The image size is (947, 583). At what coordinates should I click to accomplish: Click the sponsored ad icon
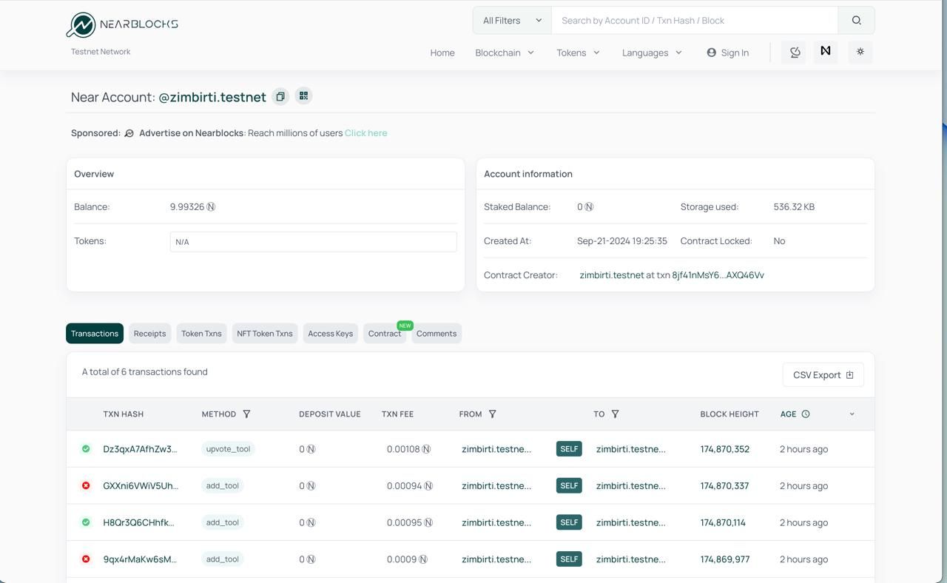point(129,133)
